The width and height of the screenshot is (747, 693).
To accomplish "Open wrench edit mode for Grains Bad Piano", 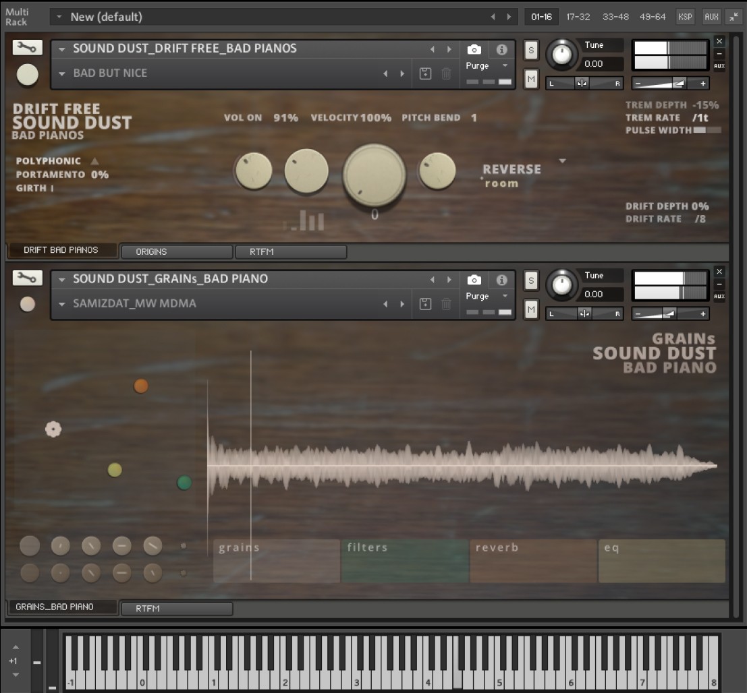I will pyautogui.click(x=27, y=278).
